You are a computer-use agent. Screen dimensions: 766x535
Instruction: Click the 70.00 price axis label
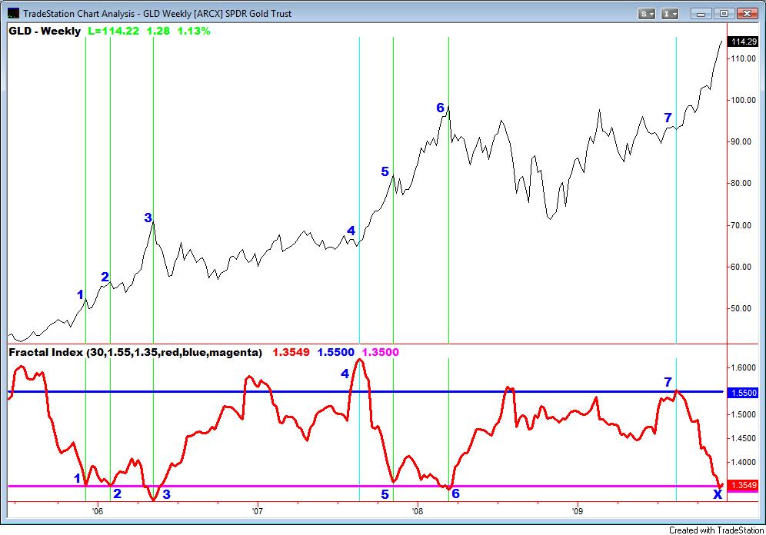click(741, 225)
